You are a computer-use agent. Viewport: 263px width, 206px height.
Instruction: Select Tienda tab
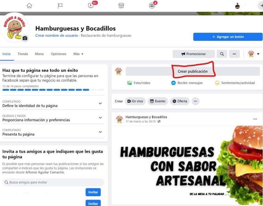click(x=23, y=54)
